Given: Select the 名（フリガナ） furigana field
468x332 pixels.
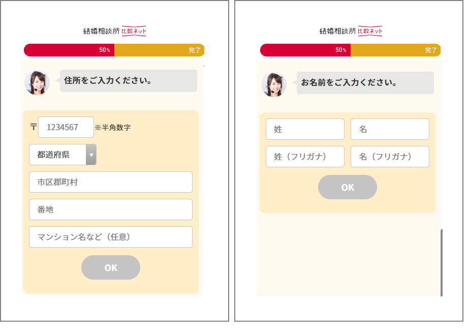Looking at the screenshot, I should pos(390,157).
